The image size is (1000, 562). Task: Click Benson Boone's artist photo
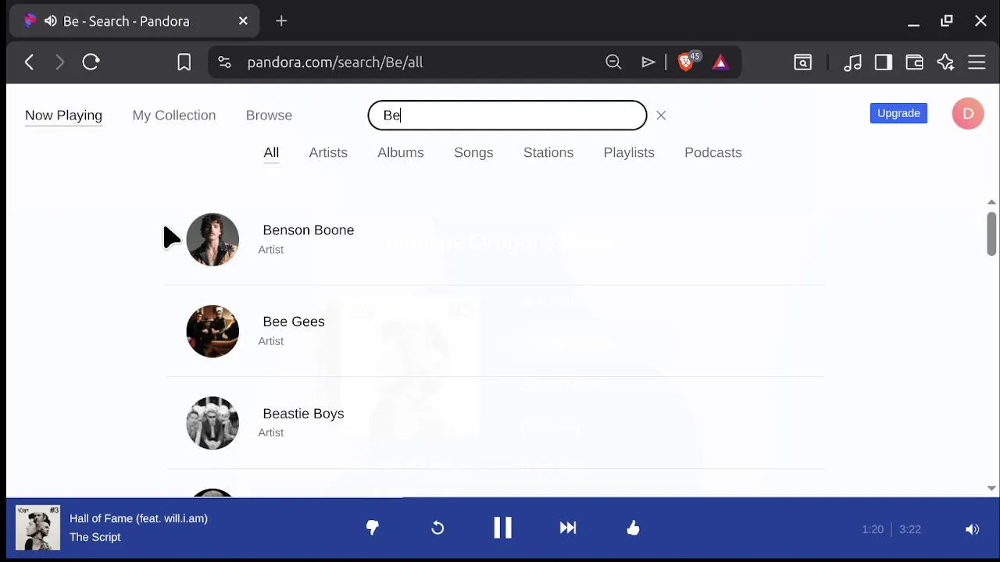[212, 240]
